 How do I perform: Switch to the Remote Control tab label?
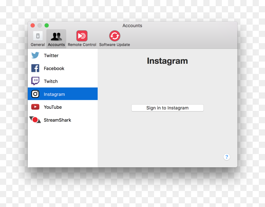[x=82, y=45]
